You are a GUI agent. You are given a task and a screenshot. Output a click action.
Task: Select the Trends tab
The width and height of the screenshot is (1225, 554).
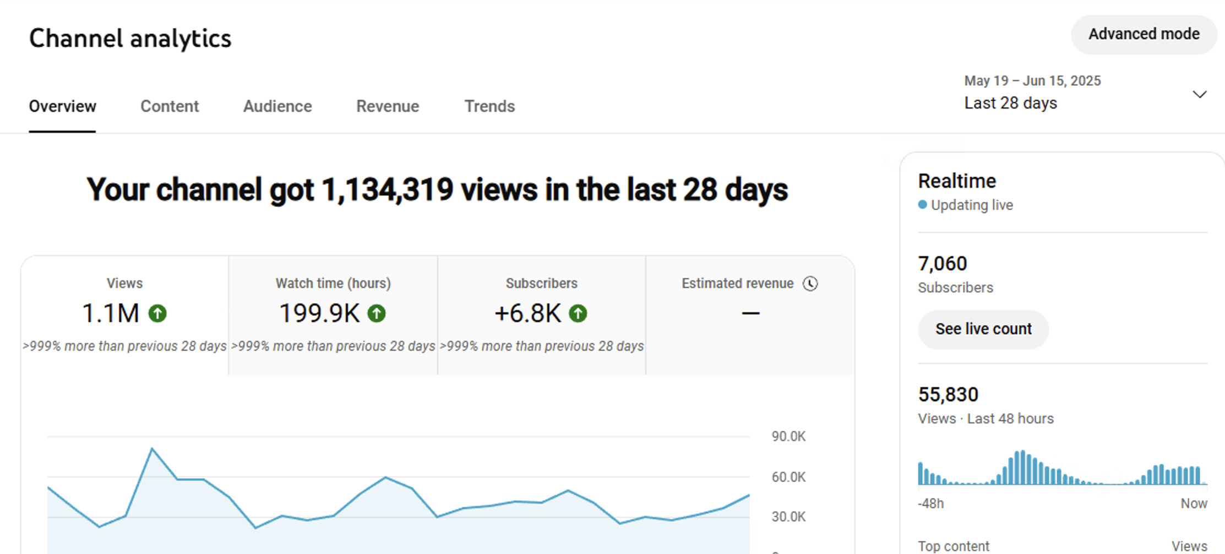click(x=489, y=106)
